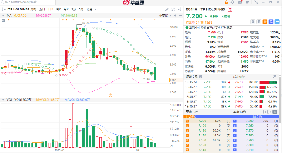Open the 逐笔交易 tick trades tab
This screenshot has height=153, width=282.
(192, 77)
